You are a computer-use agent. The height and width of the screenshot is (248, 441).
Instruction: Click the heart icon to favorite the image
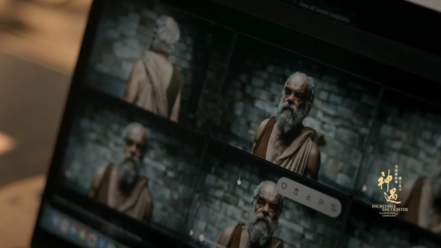point(285,186)
